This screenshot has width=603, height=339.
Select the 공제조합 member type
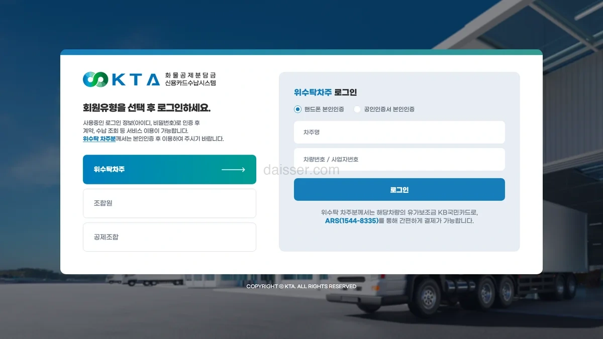[x=169, y=237]
